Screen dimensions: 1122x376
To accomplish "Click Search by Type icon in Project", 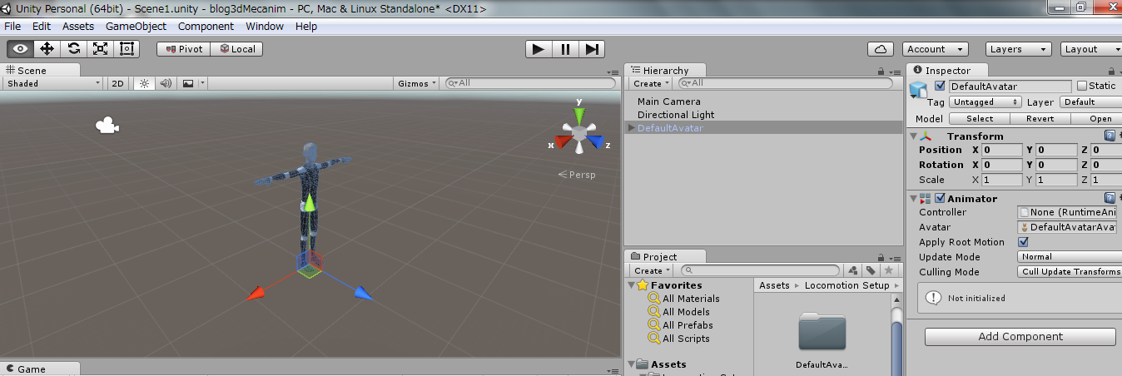I will 853,270.
